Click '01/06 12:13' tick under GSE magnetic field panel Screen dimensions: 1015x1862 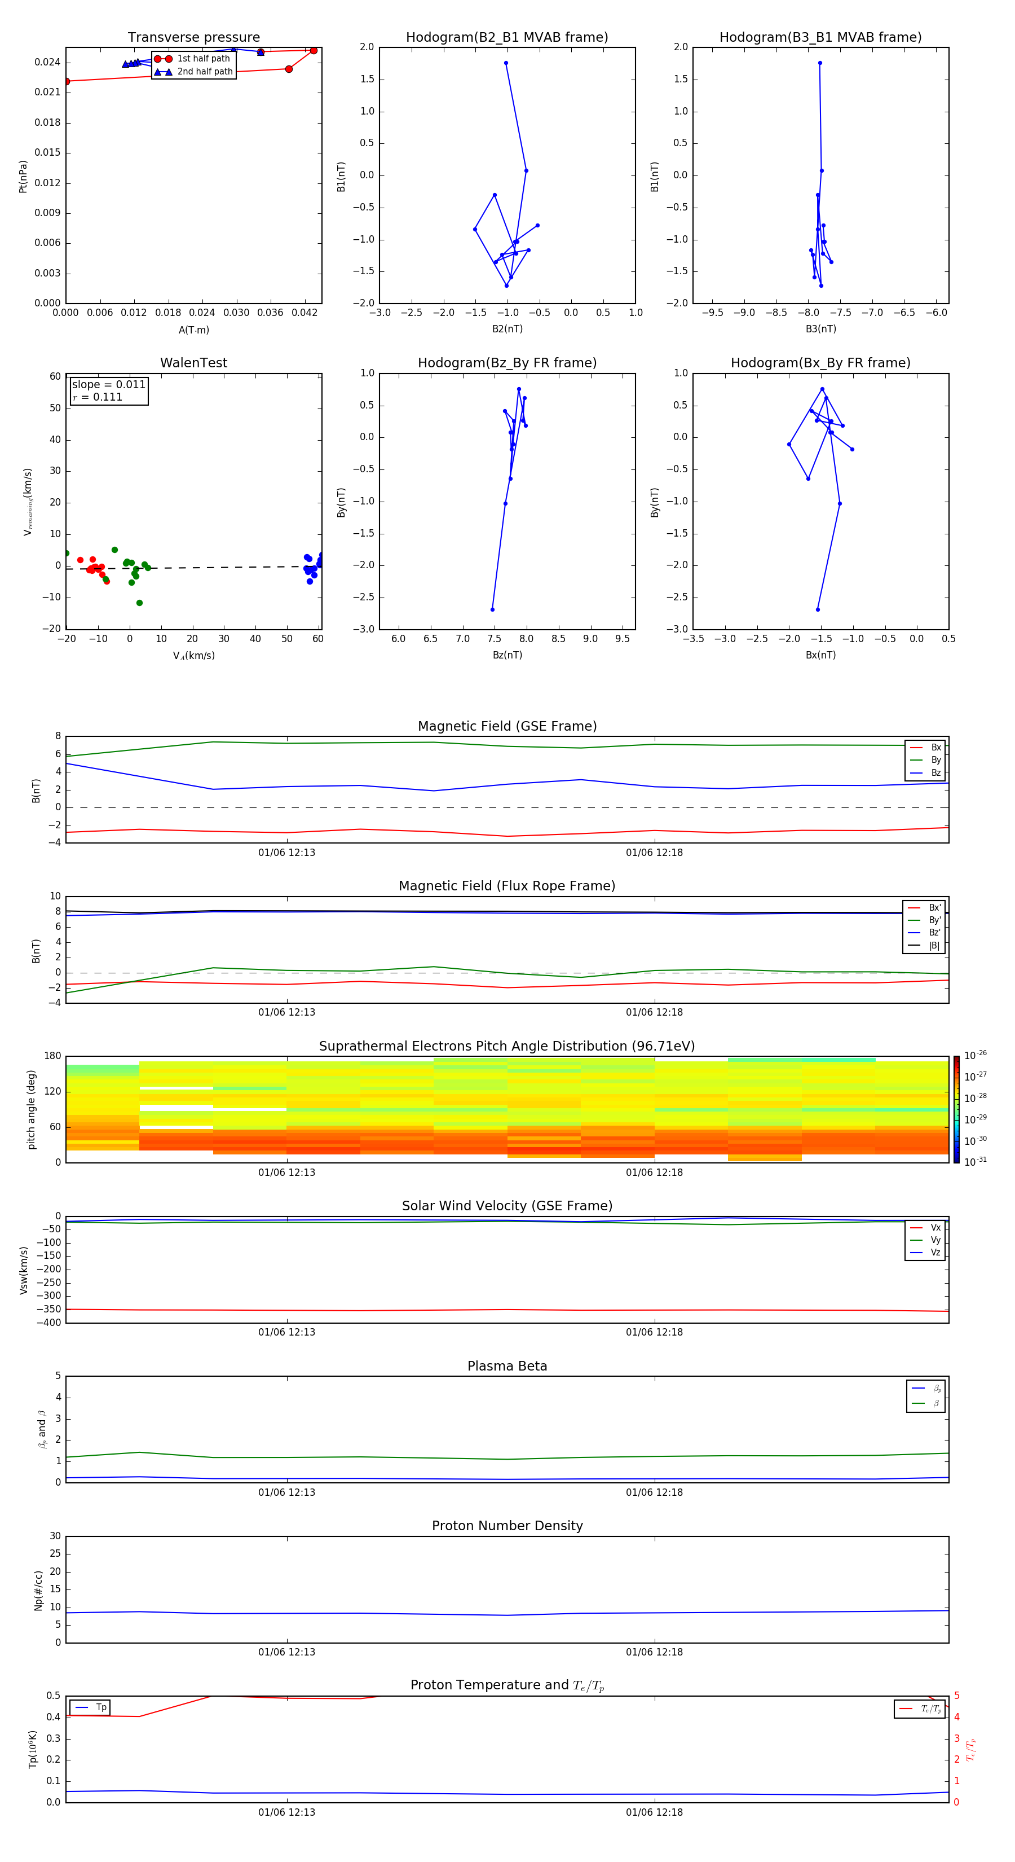287,853
